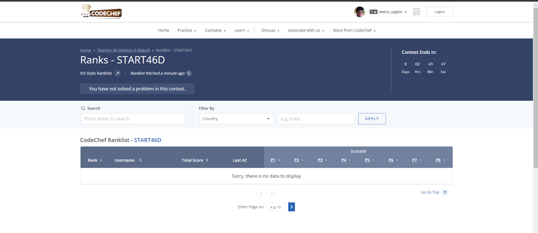Expand More from CodeChef menu
The width and height of the screenshot is (538, 233).
coord(354,30)
